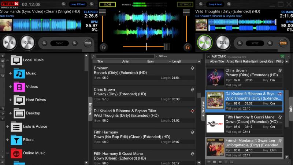Screen dimensions: 293x165
Task: Expand the Videos folder
Action: (x=11, y=87)
